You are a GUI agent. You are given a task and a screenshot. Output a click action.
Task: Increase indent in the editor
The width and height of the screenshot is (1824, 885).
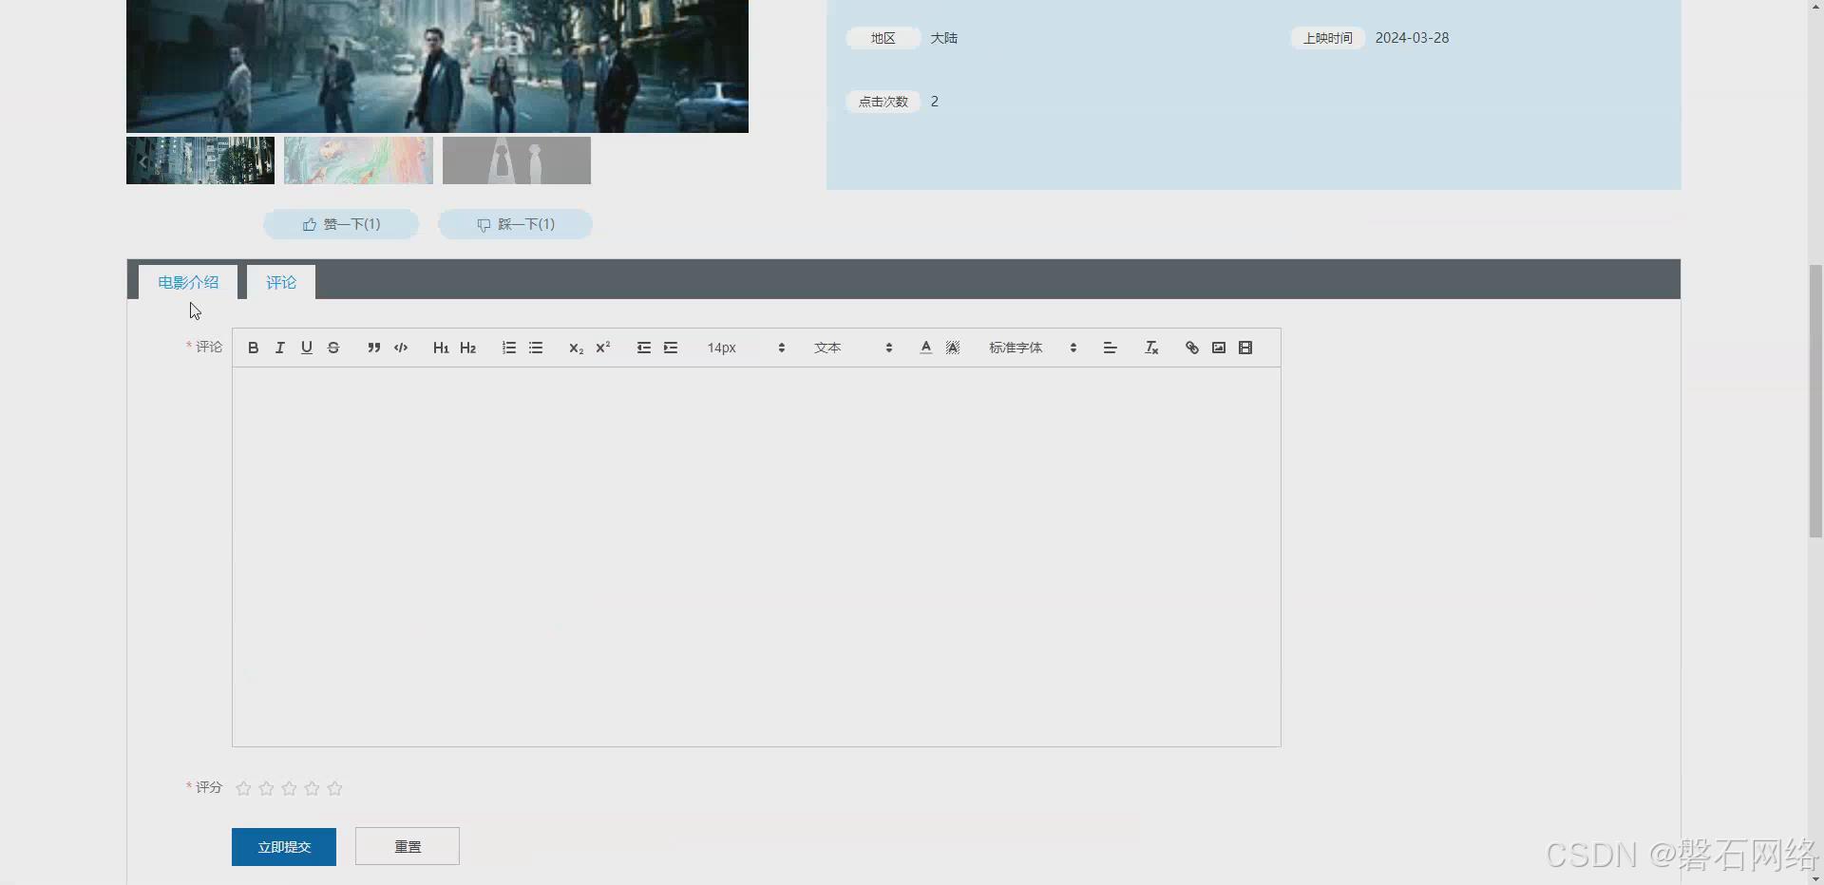tap(671, 348)
